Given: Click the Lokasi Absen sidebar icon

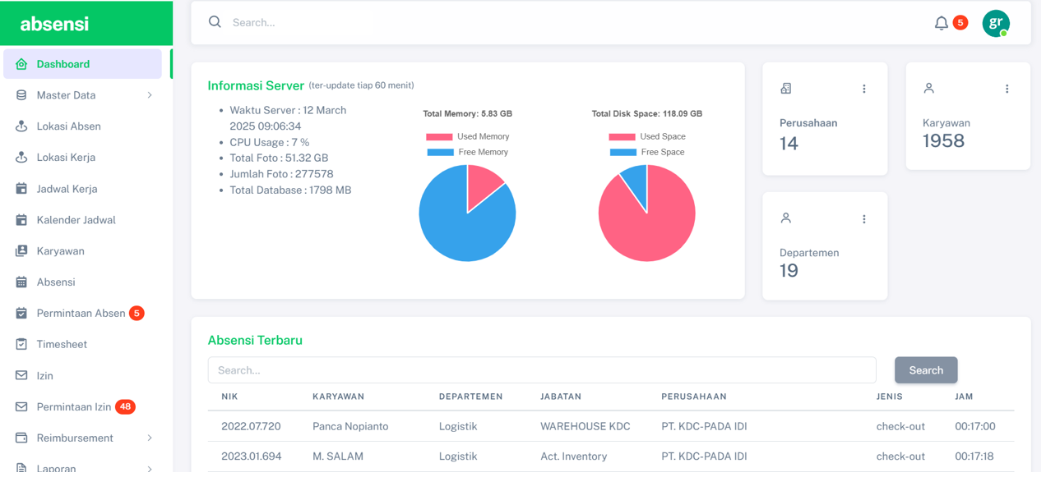Looking at the screenshot, I should pyautogui.click(x=21, y=126).
